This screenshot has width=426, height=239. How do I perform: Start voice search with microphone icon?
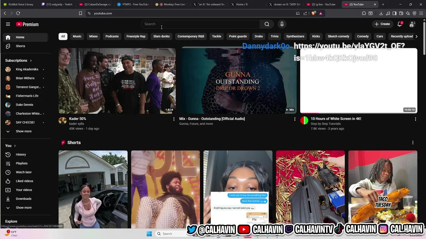[x=282, y=24]
